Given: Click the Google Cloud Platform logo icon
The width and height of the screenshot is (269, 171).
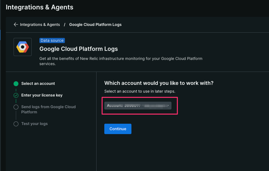Looking at the screenshot, I should coord(23,47).
